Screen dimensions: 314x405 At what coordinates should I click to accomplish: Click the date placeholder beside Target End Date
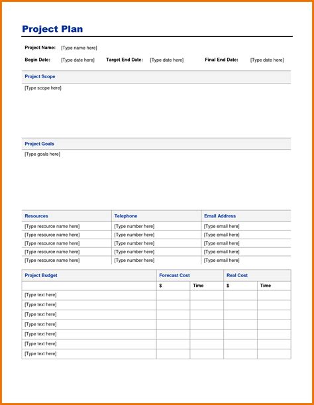point(167,60)
